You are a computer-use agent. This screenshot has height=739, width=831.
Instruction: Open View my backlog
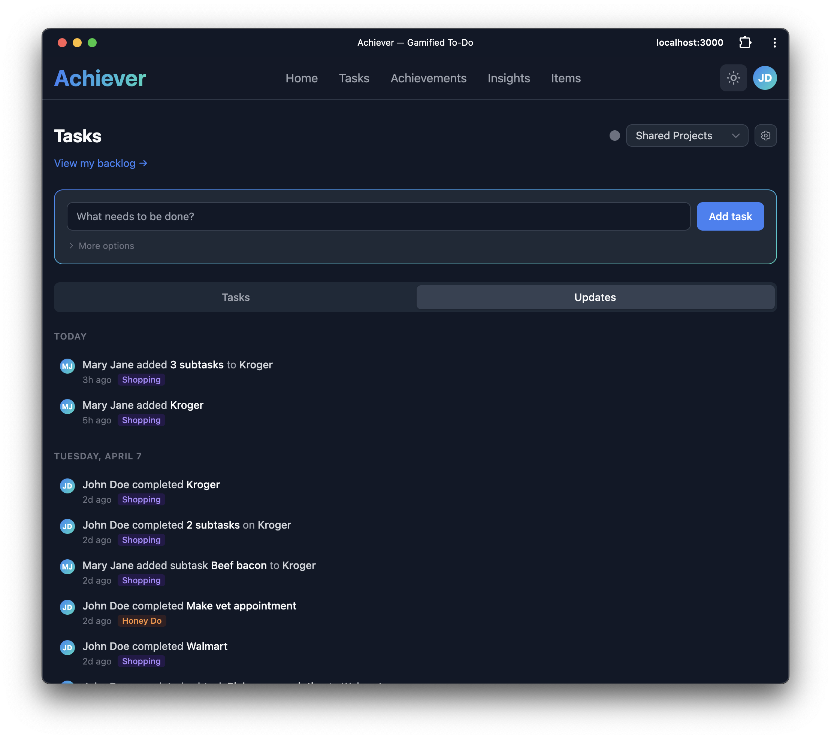pos(100,163)
